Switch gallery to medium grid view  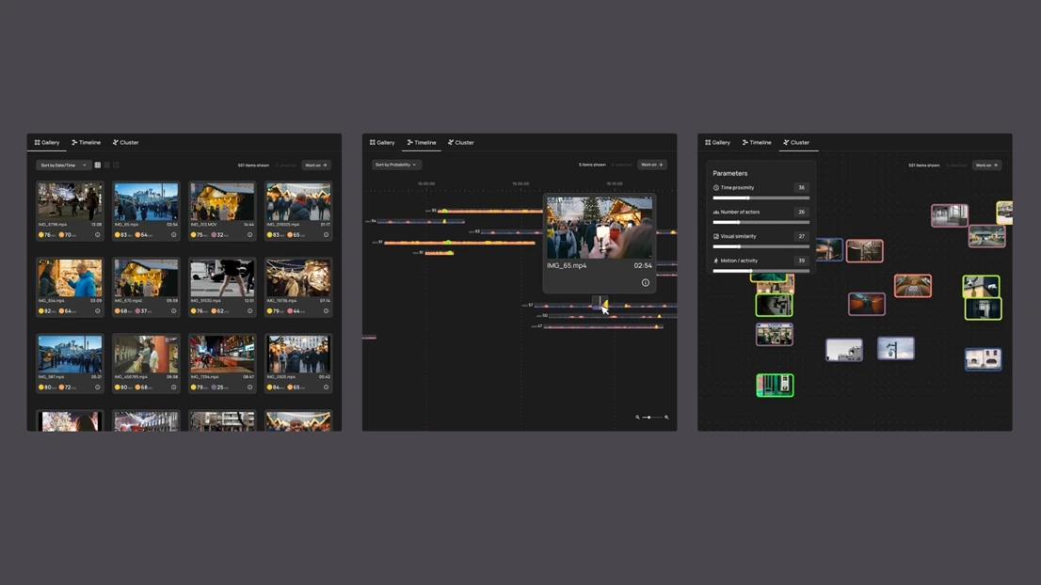(107, 166)
